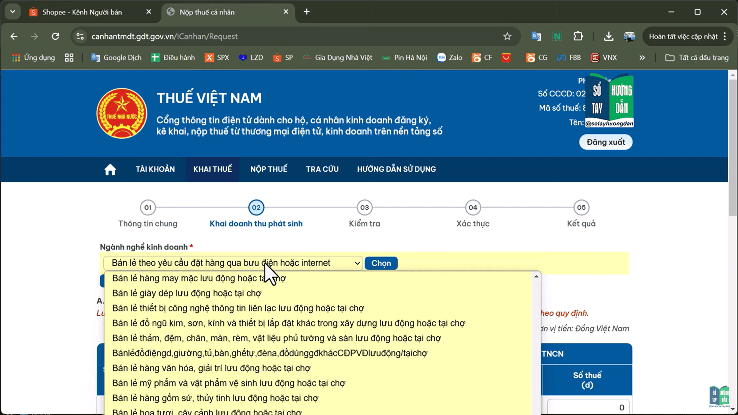Open the VNX bookmark

click(603, 58)
